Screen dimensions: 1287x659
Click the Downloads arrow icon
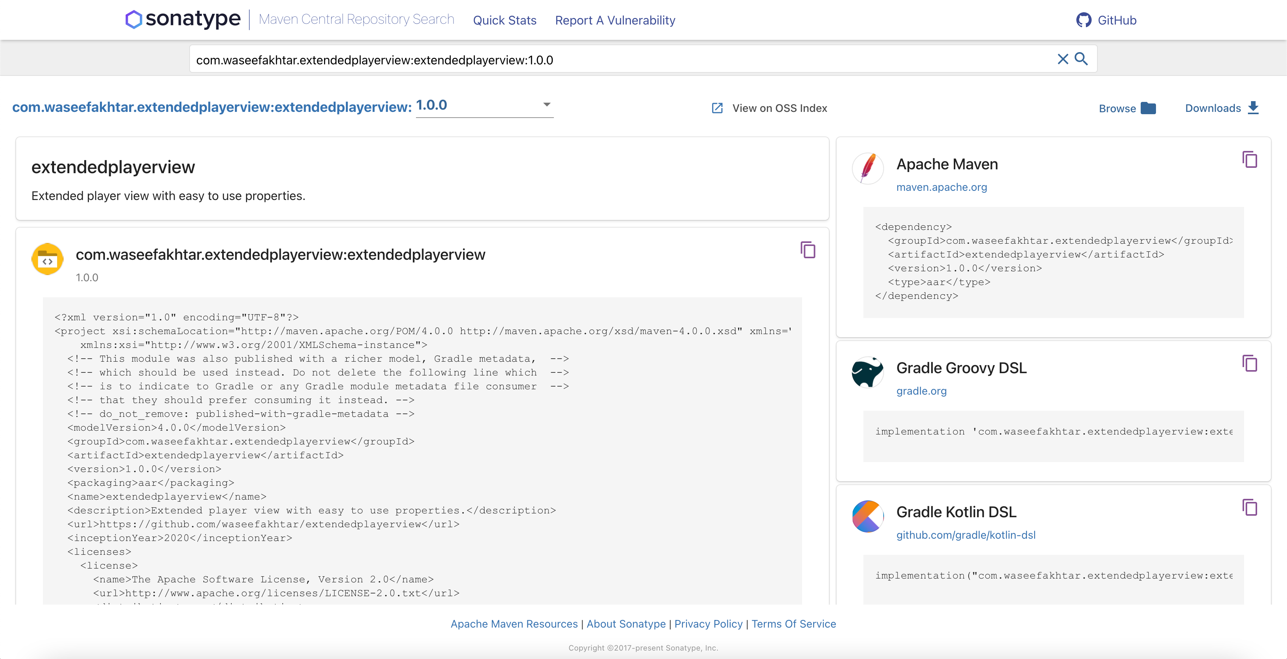point(1253,108)
